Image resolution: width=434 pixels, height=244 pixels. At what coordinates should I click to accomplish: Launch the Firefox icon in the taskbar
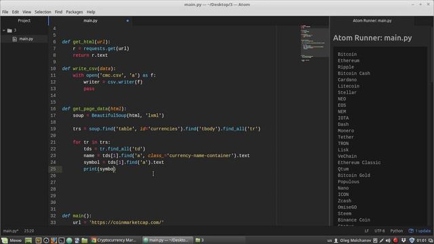[x=54, y=240]
